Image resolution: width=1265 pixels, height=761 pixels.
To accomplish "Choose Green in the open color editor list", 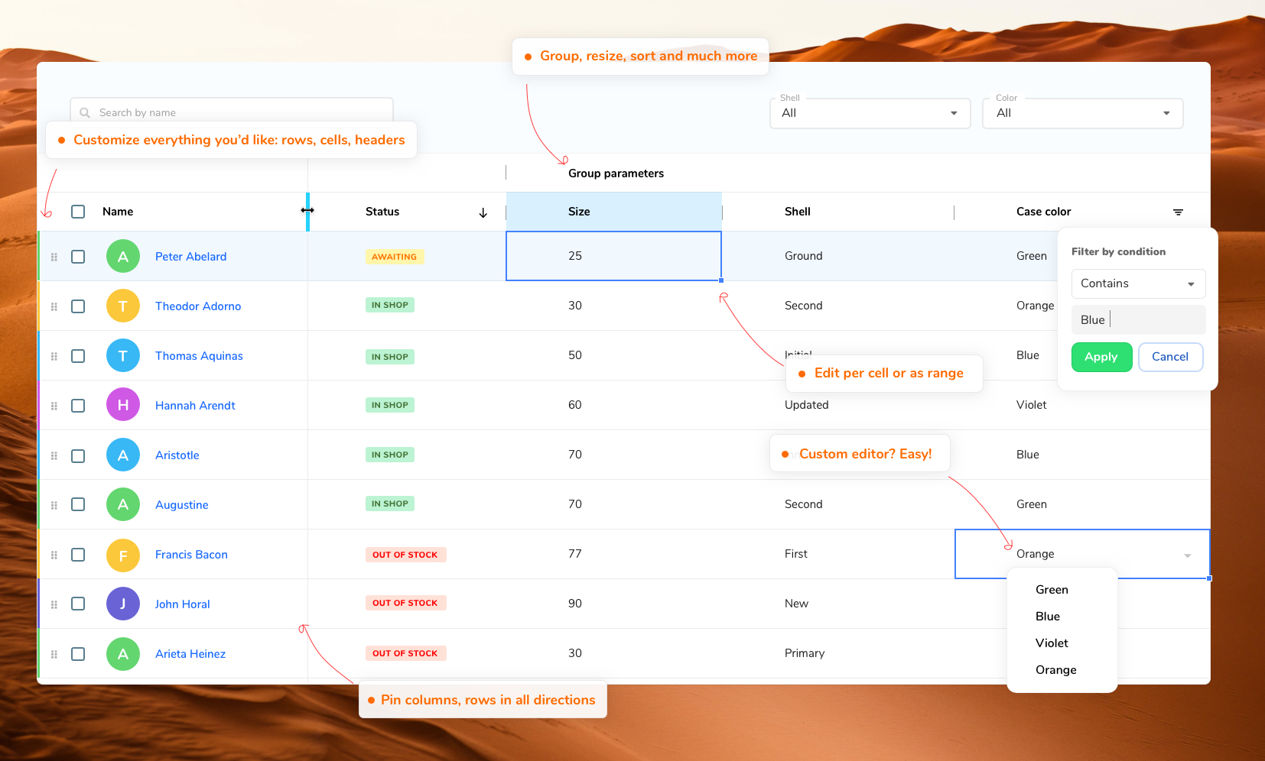I will coord(1052,589).
